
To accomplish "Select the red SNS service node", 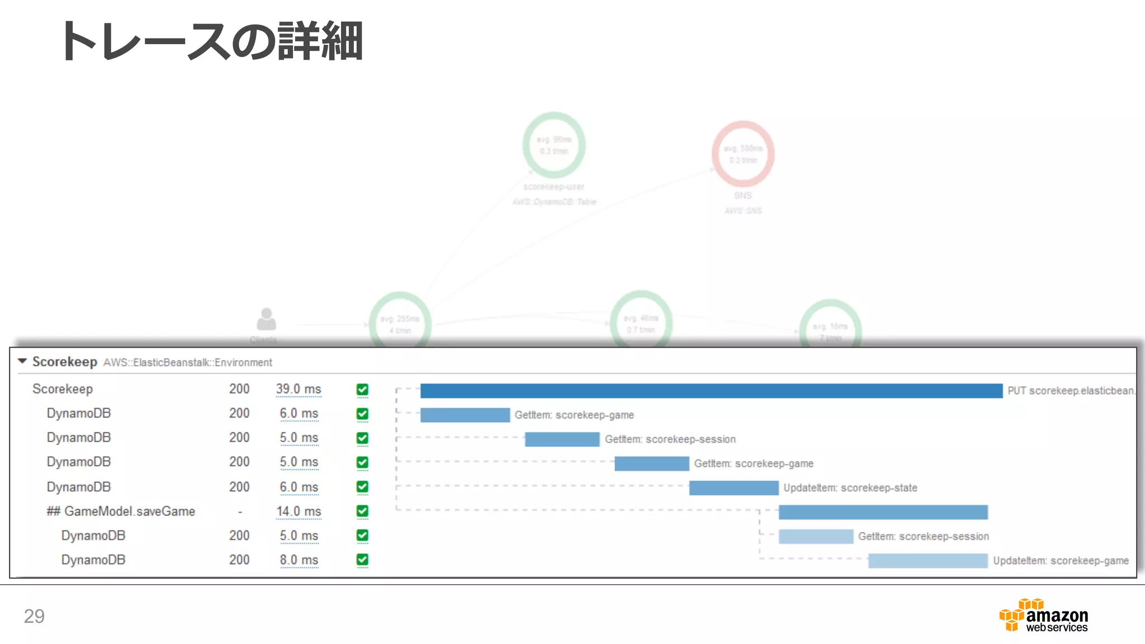I will [742, 154].
